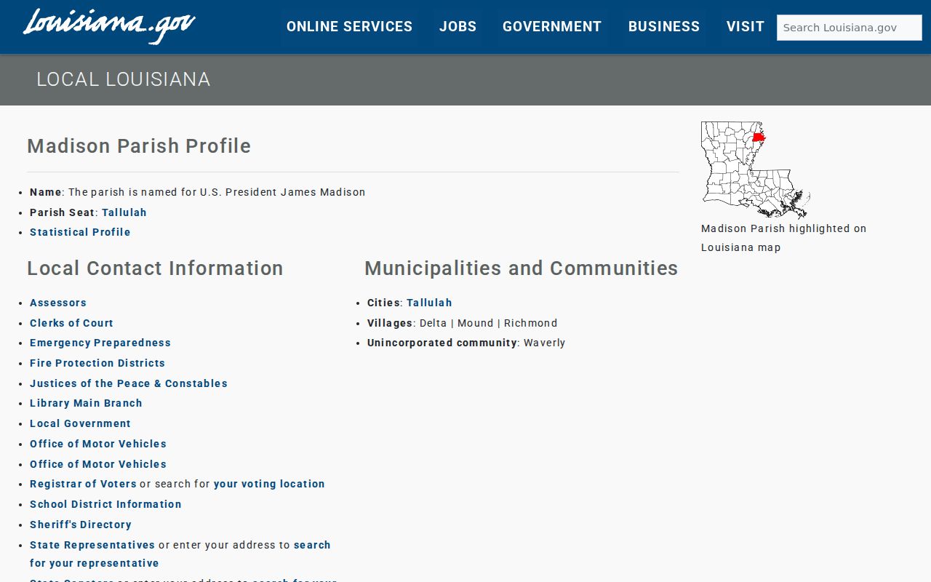Open the Jobs menu item

click(x=457, y=27)
